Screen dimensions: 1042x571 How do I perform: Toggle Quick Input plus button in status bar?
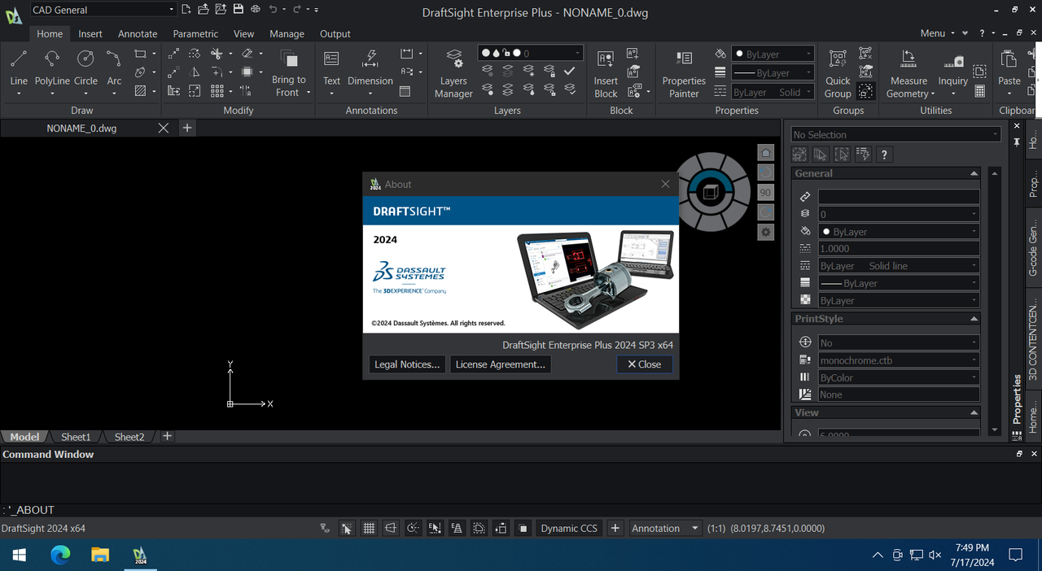tap(615, 528)
